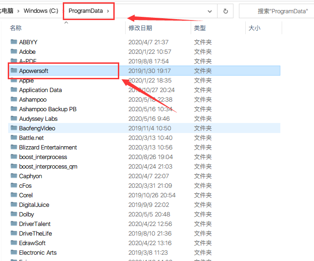Click the DriverTalent folder icon
314x261 pixels.
tap(14, 223)
